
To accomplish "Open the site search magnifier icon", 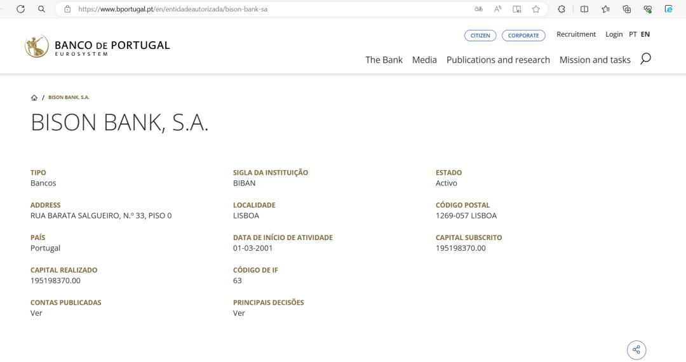I will click(x=645, y=59).
